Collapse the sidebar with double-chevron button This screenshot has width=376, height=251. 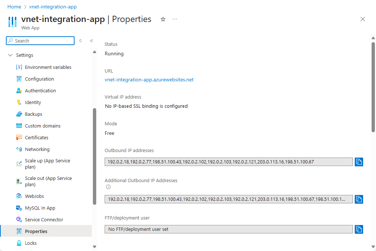tap(91, 41)
